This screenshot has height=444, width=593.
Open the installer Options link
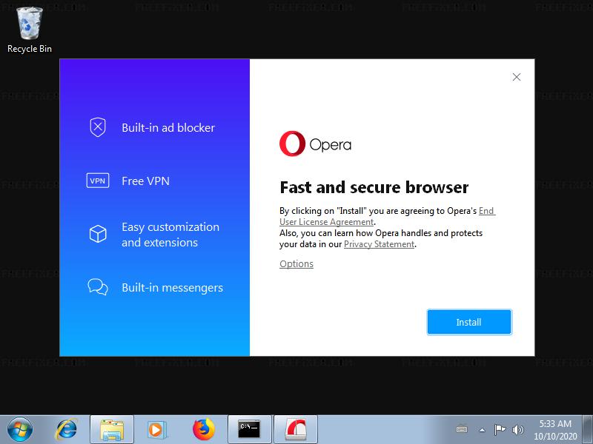[296, 264]
